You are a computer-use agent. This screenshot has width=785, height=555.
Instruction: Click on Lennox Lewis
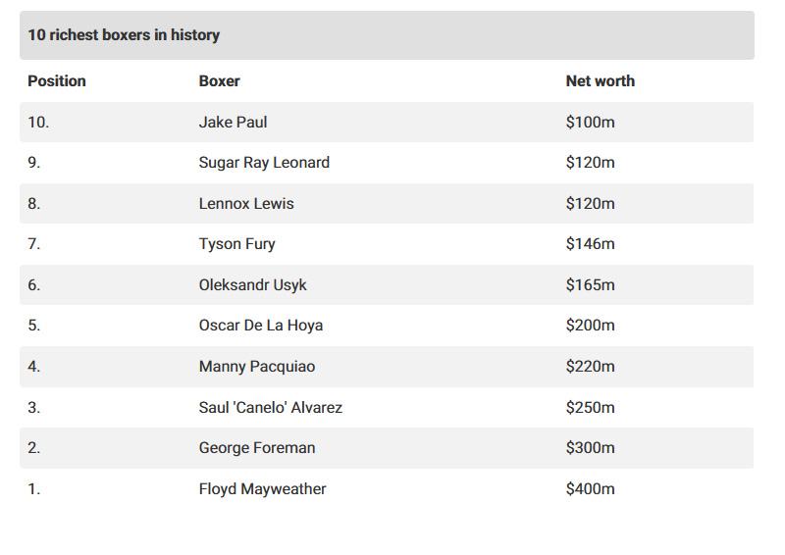point(246,204)
